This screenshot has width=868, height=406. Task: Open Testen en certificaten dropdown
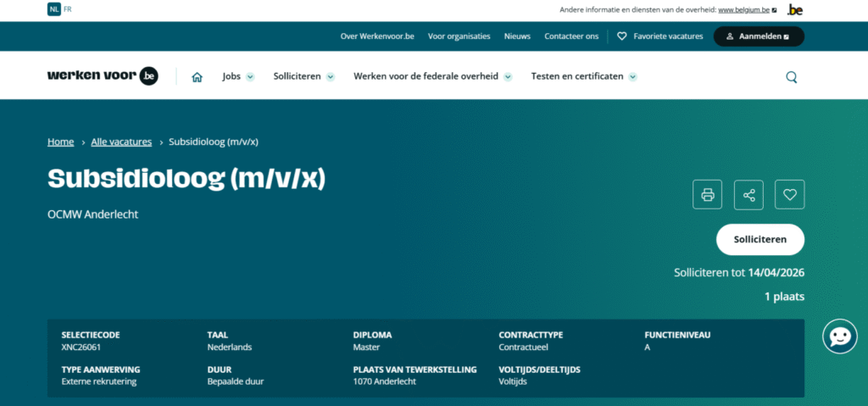tap(583, 76)
